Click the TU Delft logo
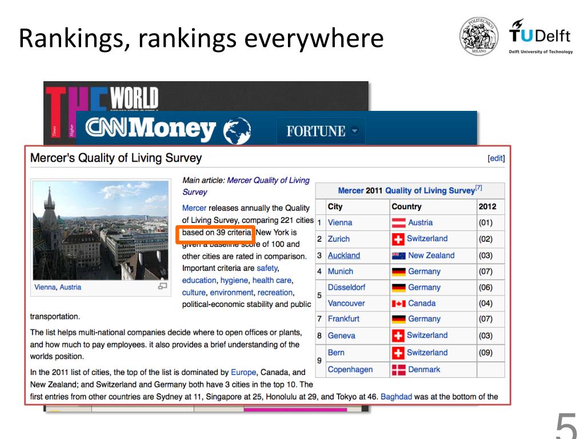The width and height of the screenshot is (585, 439). pyautogui.click(x=540, y=36)
